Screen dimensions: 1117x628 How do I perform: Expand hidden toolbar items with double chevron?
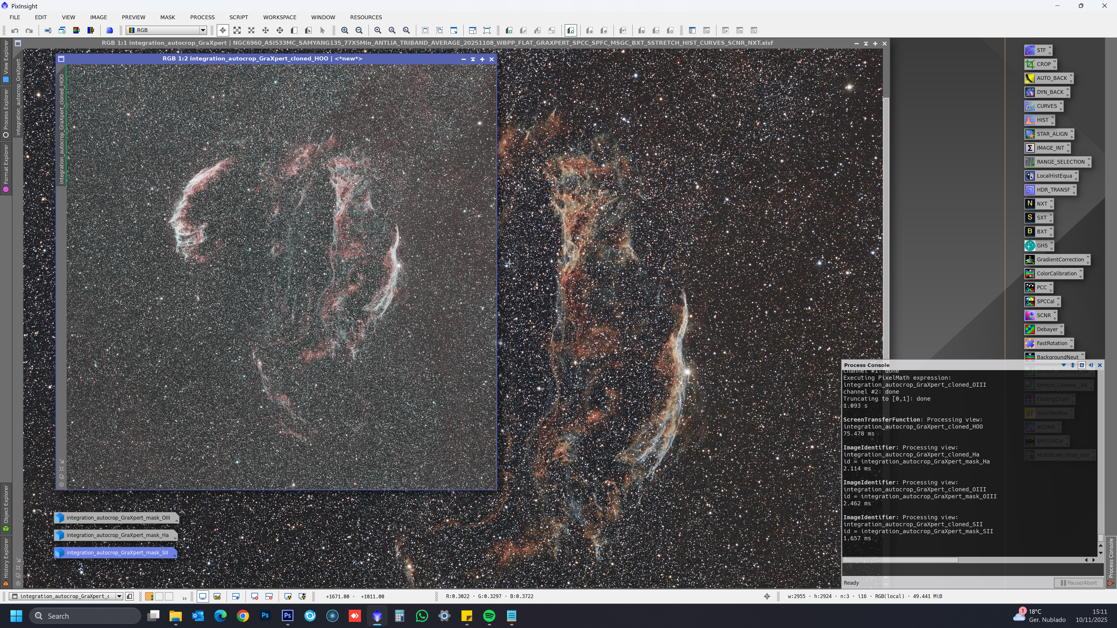[184, 598]
